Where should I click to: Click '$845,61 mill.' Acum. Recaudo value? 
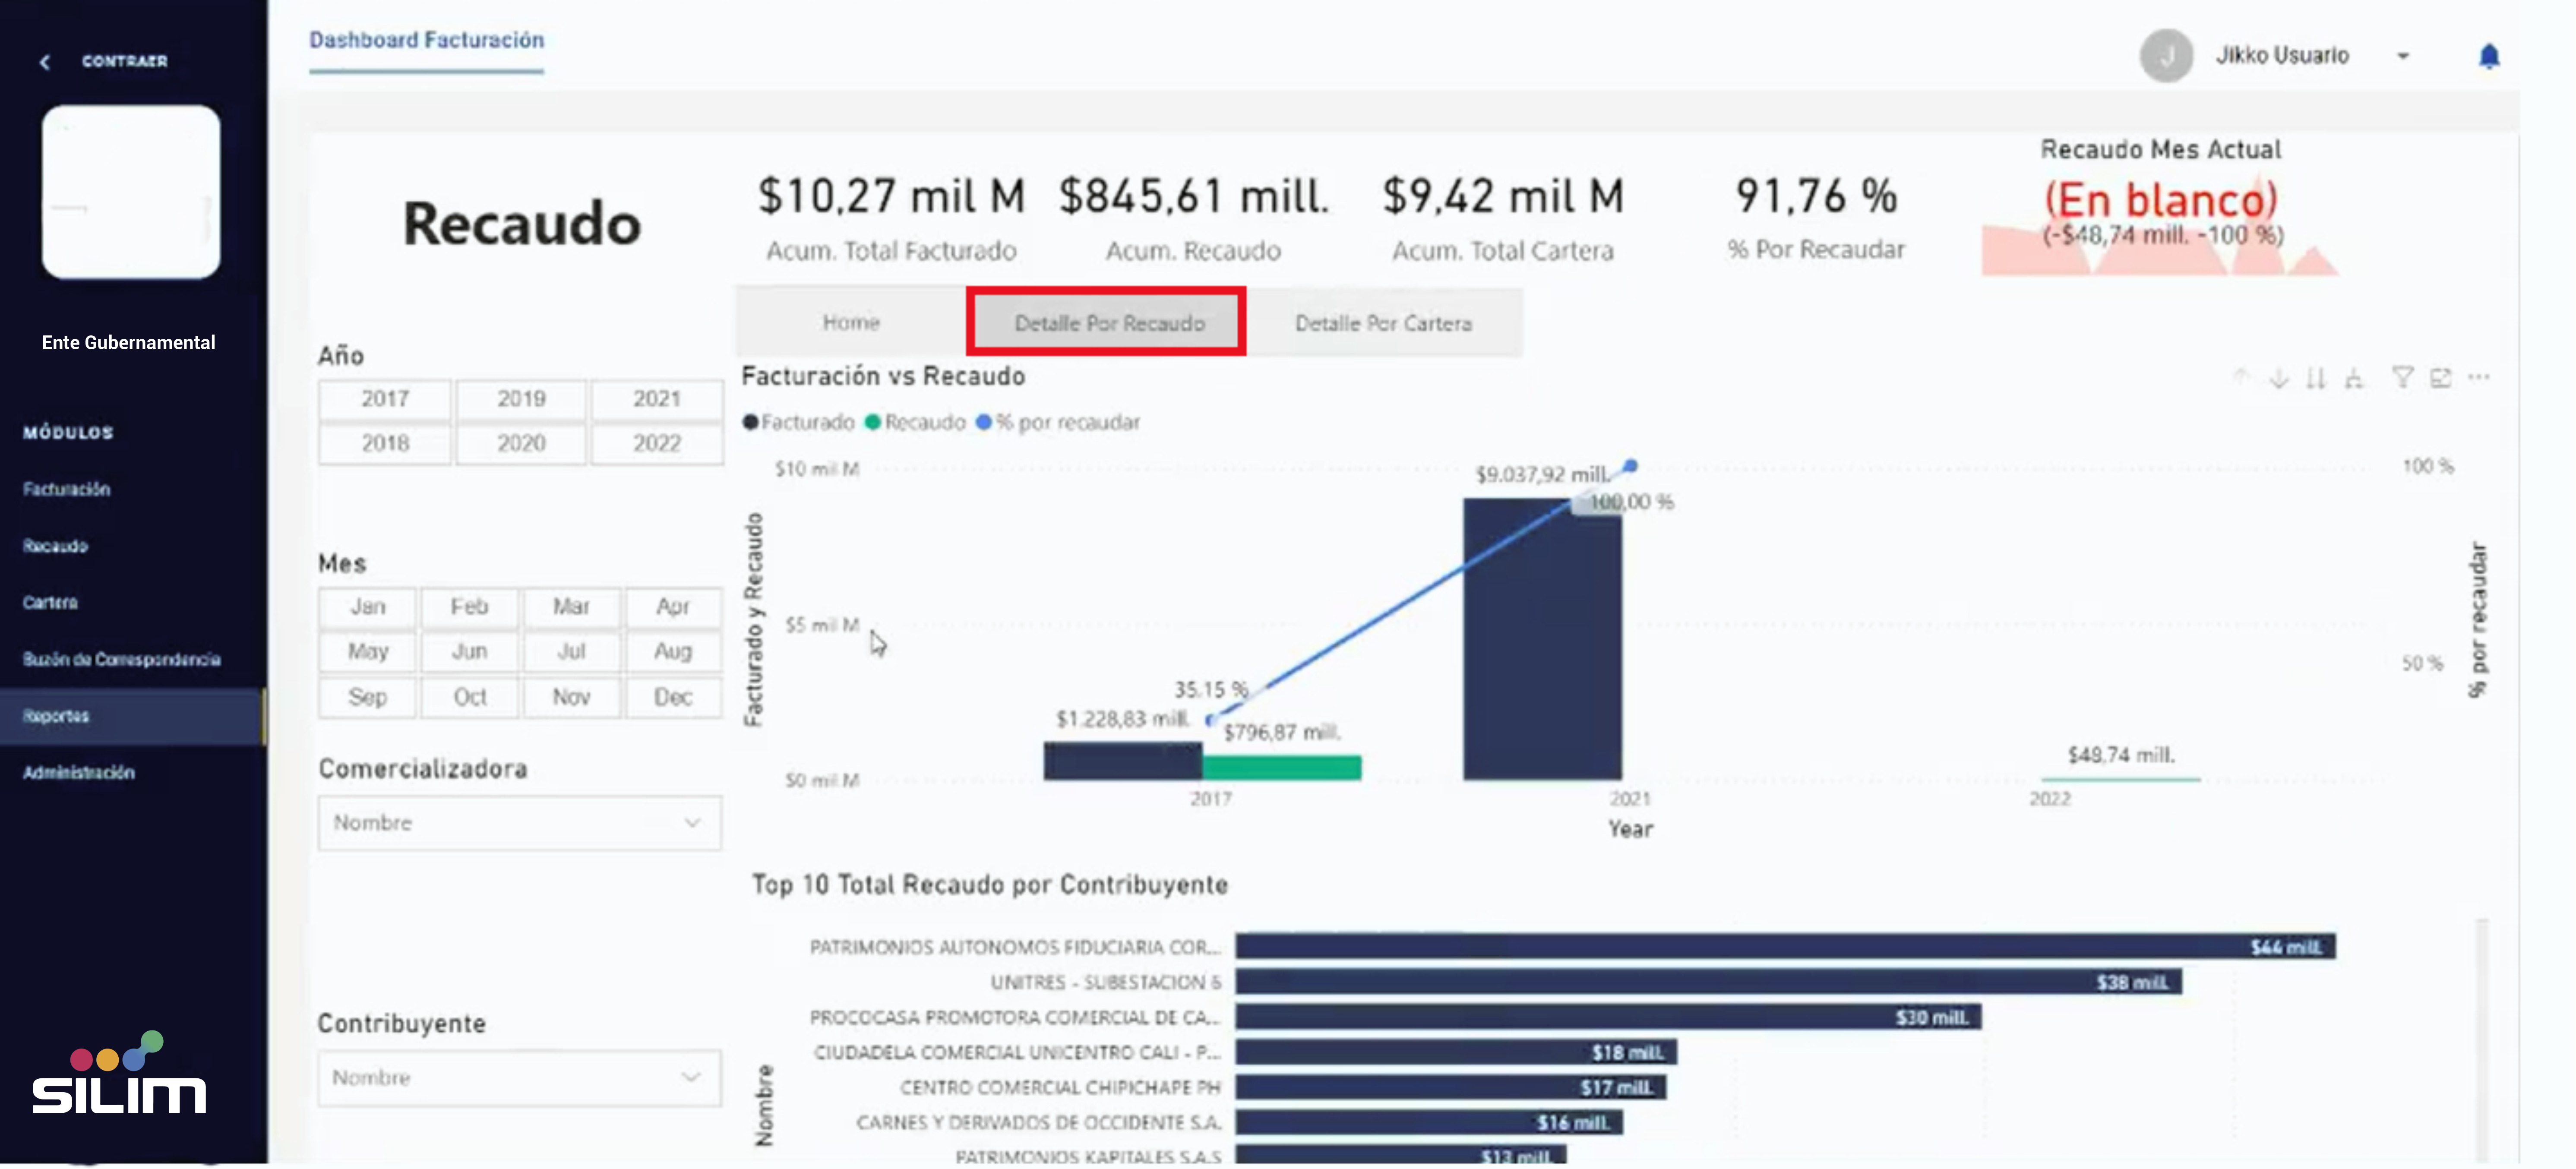tap(1194, 196)
